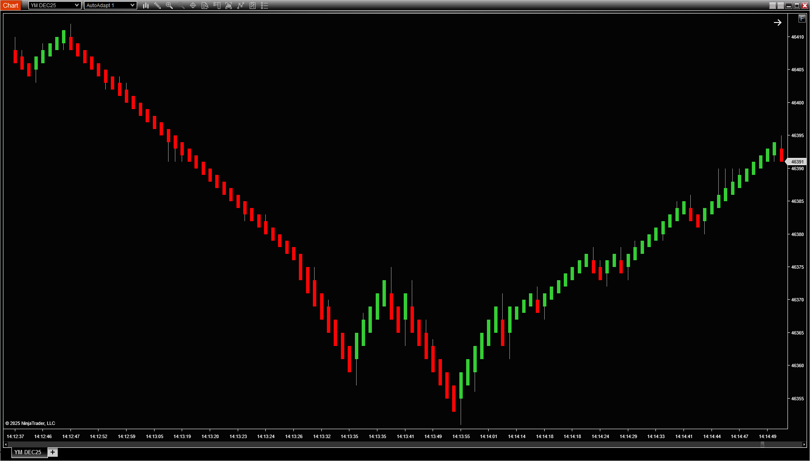Toggle the F fixed-scale button on price axis

coord(802,18)
